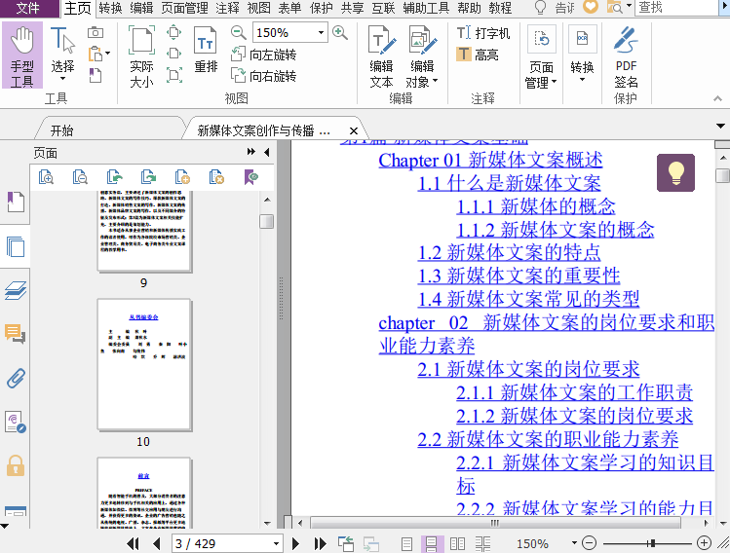Switch to single page view
Image resolution: width=730 pixels, height=553 pixels.
[406, 543]
